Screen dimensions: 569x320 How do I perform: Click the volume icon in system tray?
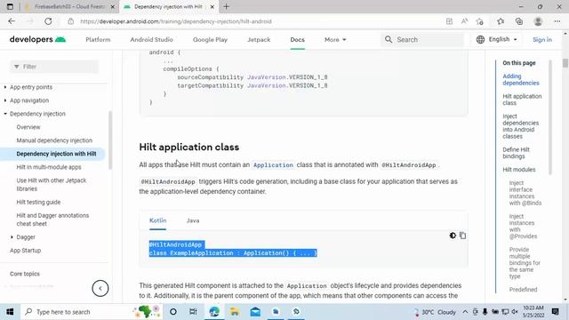tap(514, 312)
